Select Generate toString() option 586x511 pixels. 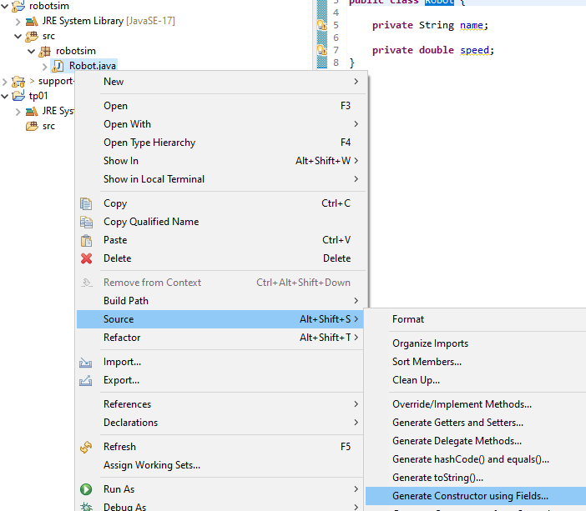[437, 478]
